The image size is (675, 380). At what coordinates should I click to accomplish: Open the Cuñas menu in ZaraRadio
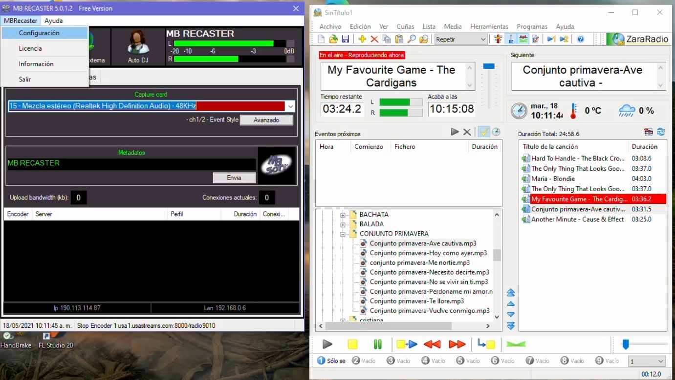tap(405, 26)
